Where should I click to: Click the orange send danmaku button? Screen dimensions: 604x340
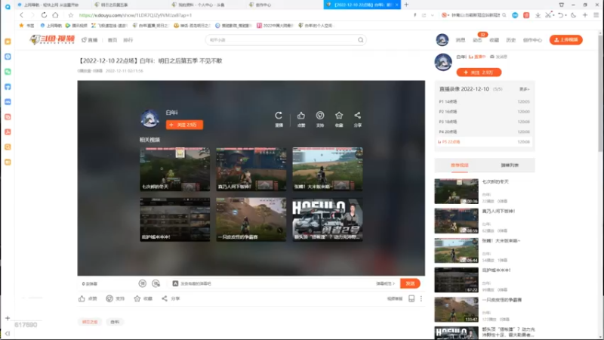pyautogui.click(x=410, y=284)
